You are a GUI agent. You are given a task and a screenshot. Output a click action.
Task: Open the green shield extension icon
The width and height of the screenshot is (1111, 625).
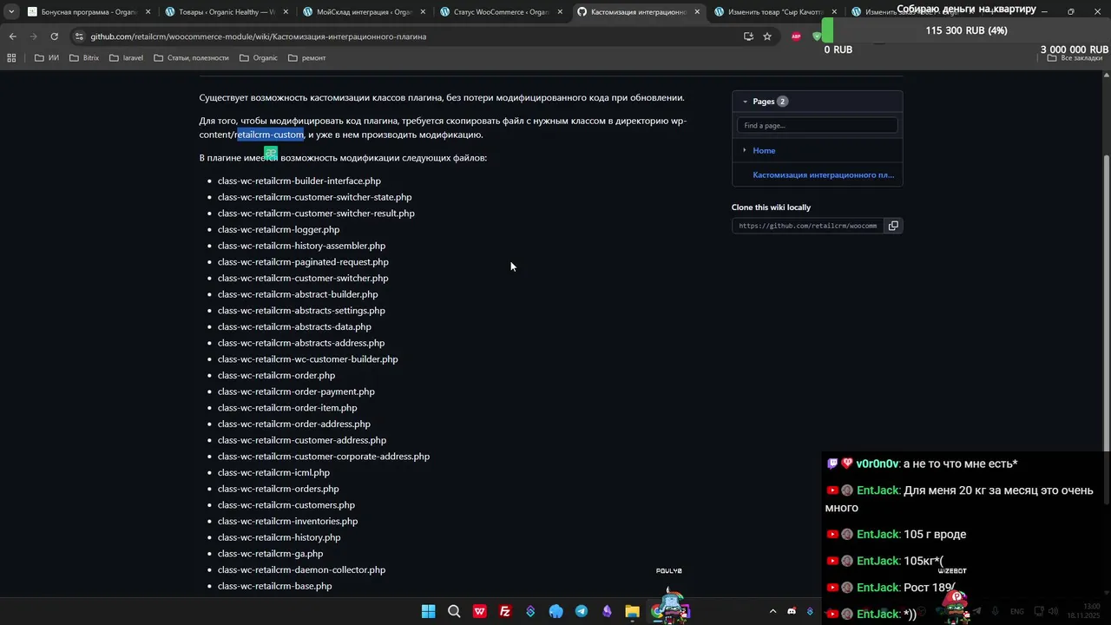tap(816, 36)
